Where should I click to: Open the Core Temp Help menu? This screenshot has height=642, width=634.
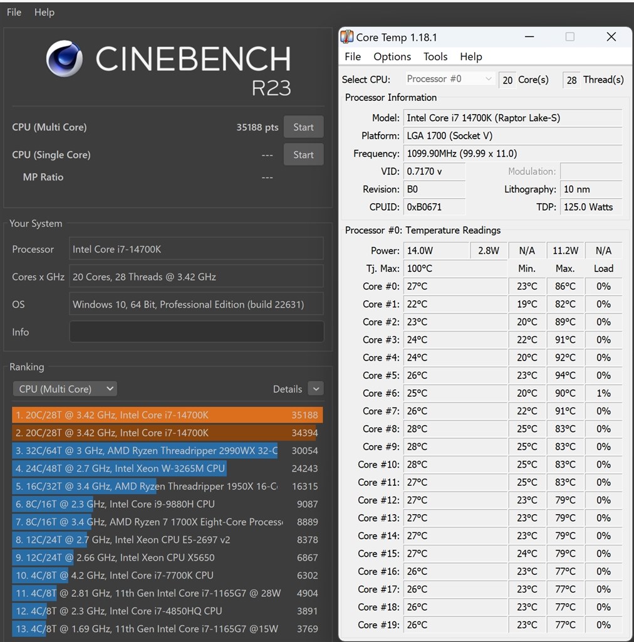(x=470, y=56)
